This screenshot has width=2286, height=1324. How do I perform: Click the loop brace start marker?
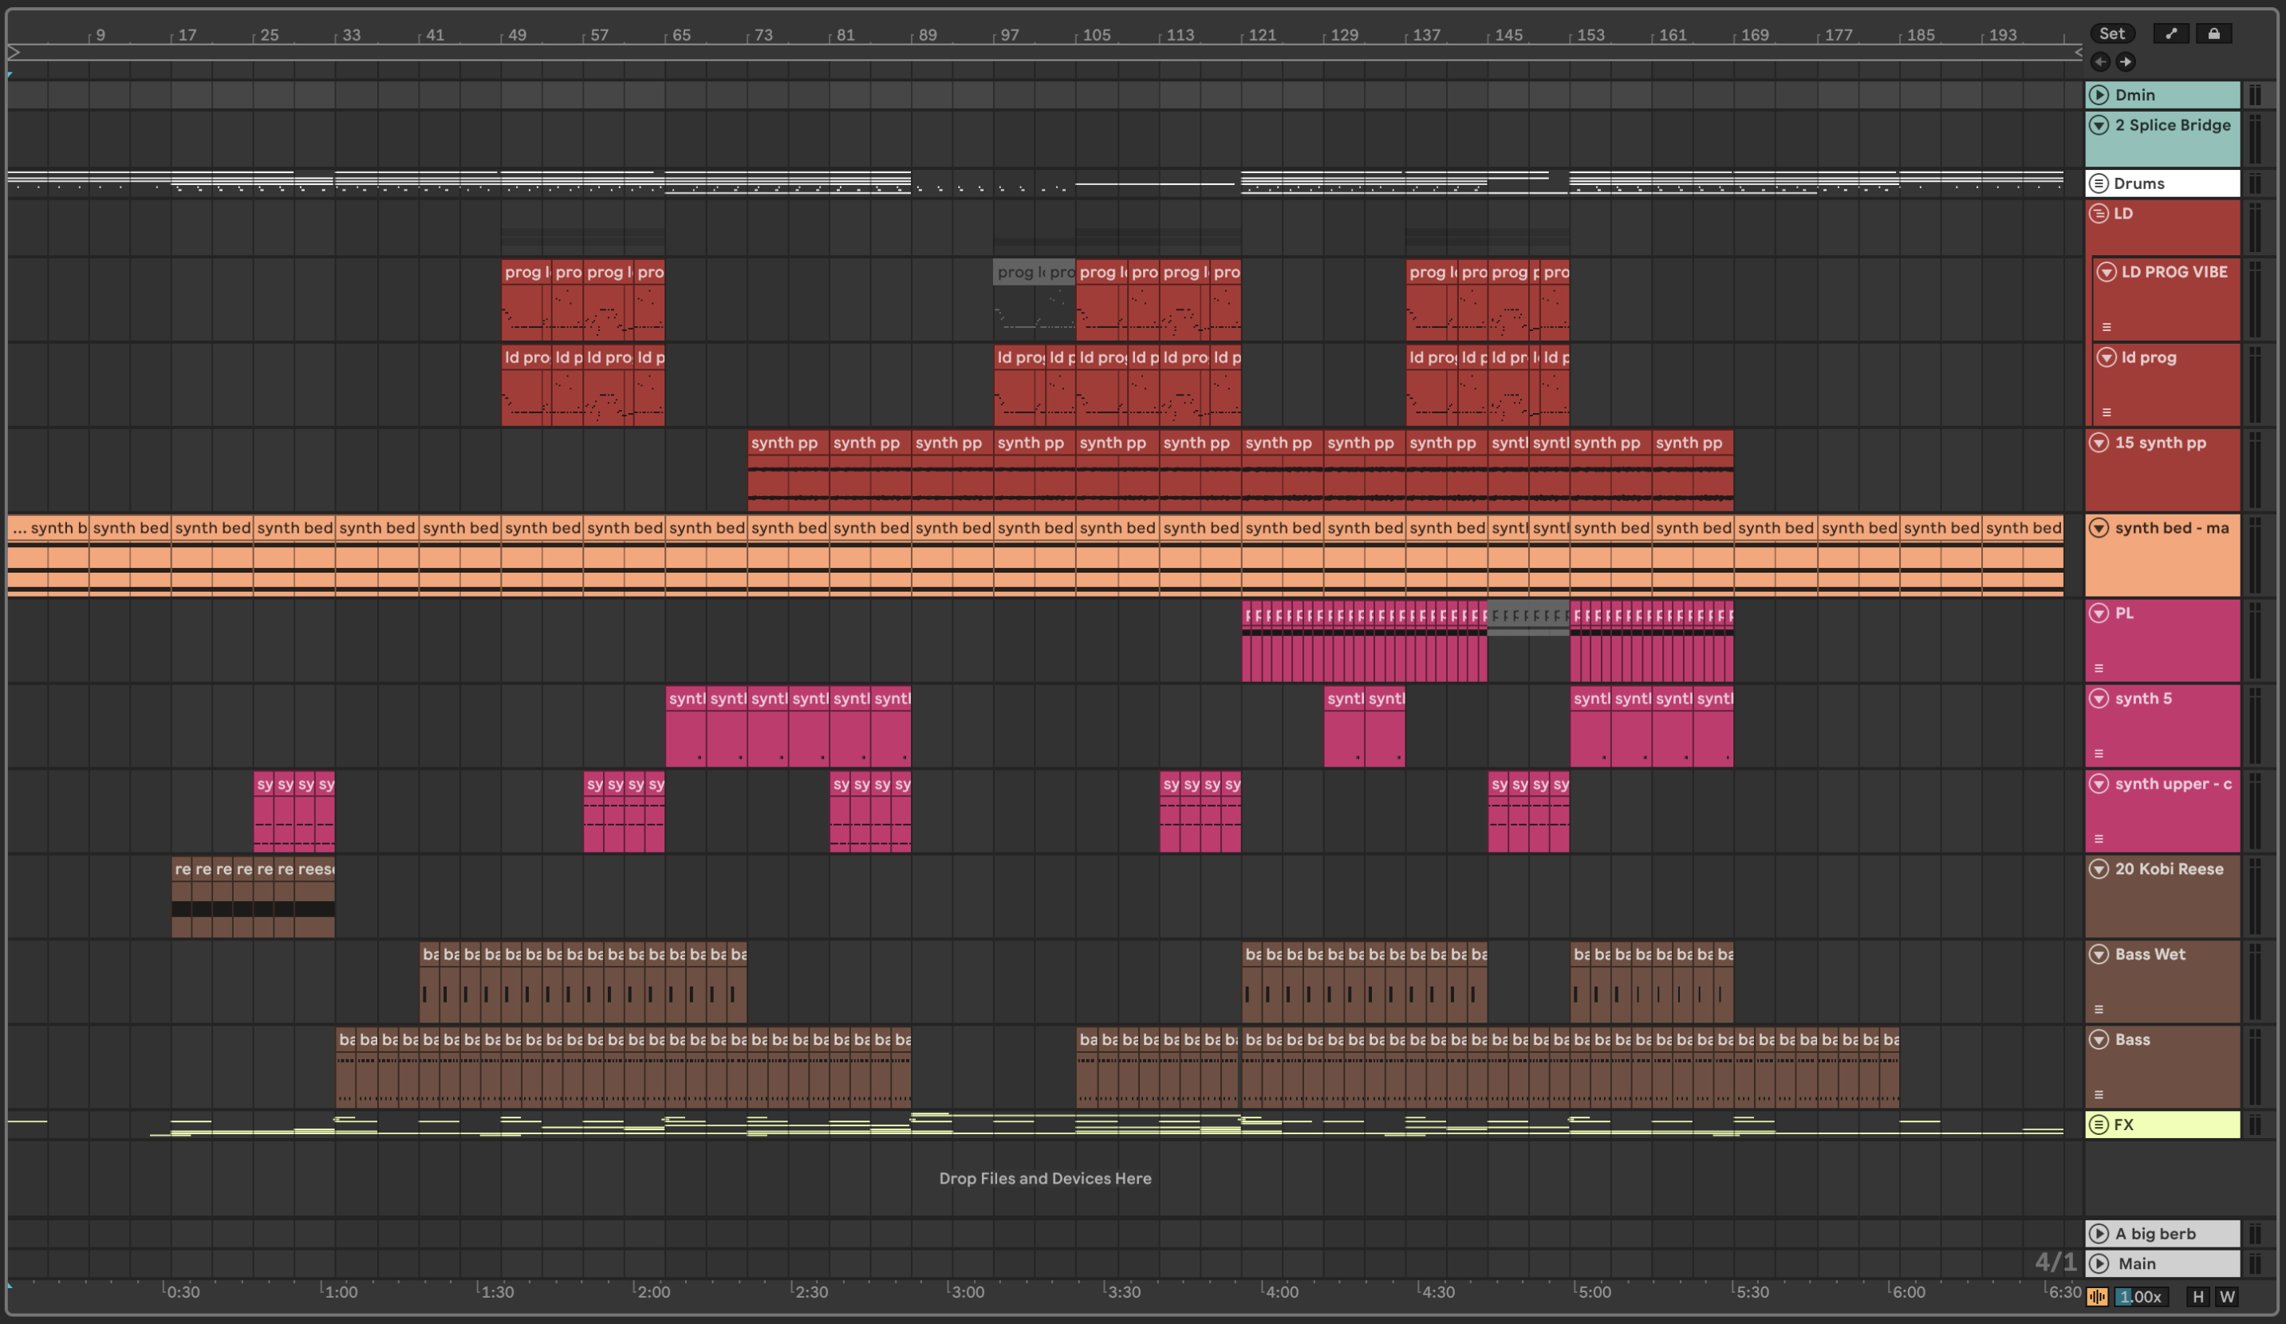(14, 53)
